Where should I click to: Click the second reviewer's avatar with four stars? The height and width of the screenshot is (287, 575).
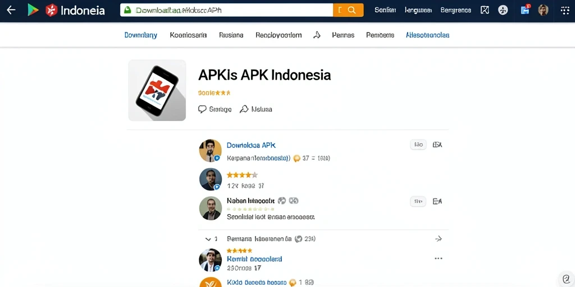(x=210, y=179)
